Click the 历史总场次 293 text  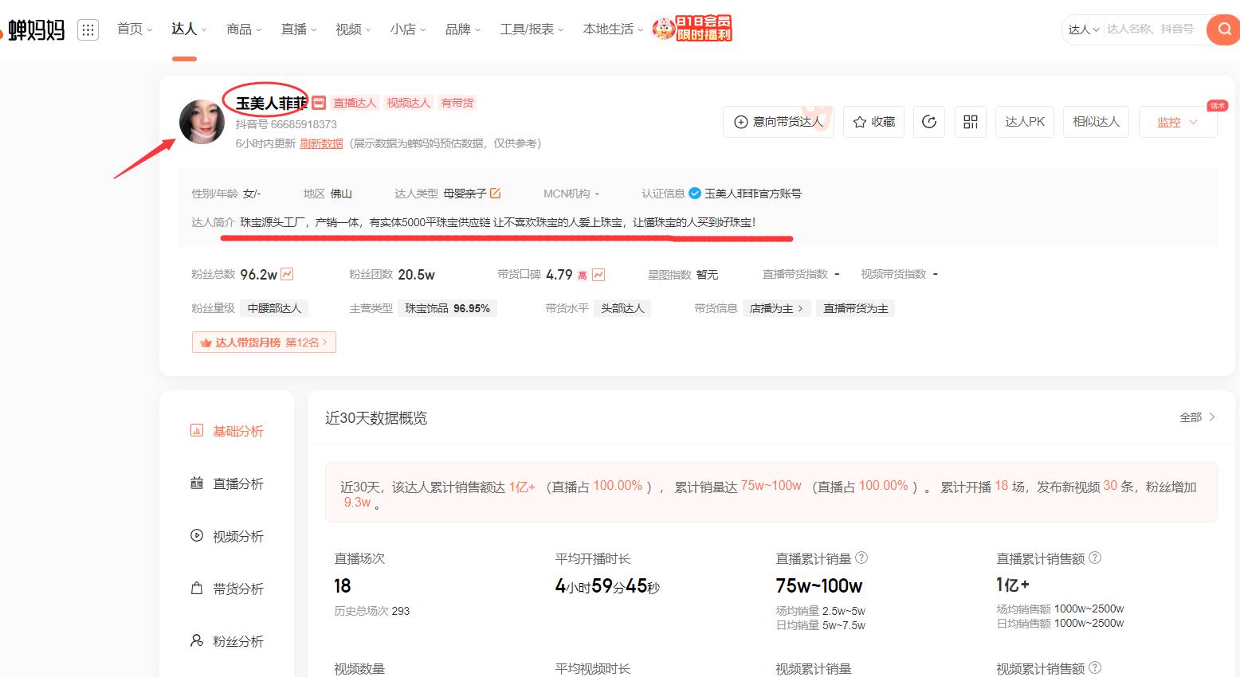tap(371, 611)
